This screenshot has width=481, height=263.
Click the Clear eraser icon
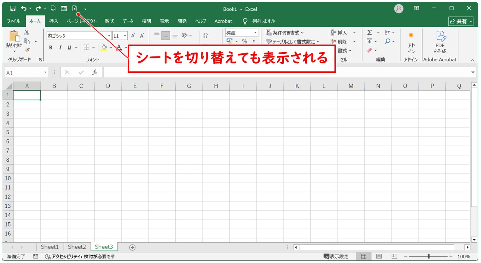point(369,50)
